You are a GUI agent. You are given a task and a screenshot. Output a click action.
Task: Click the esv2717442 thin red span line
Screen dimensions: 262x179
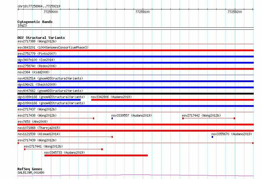[209, 118]
